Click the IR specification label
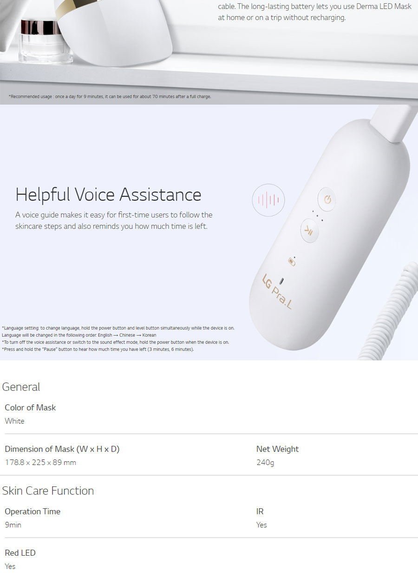The width and height of the screenshot is (418, 585). tap(260, 512)
